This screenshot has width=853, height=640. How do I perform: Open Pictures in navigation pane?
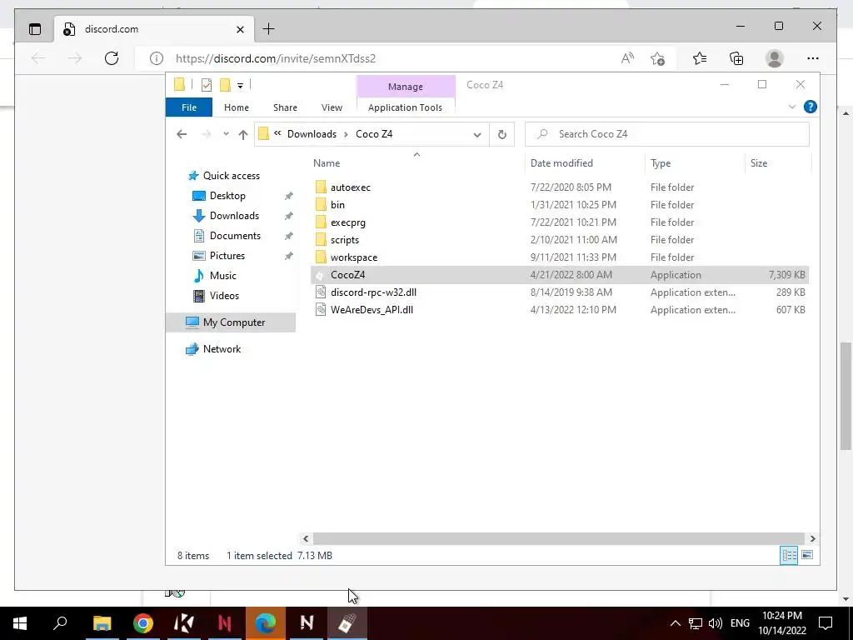click(227, 255)
